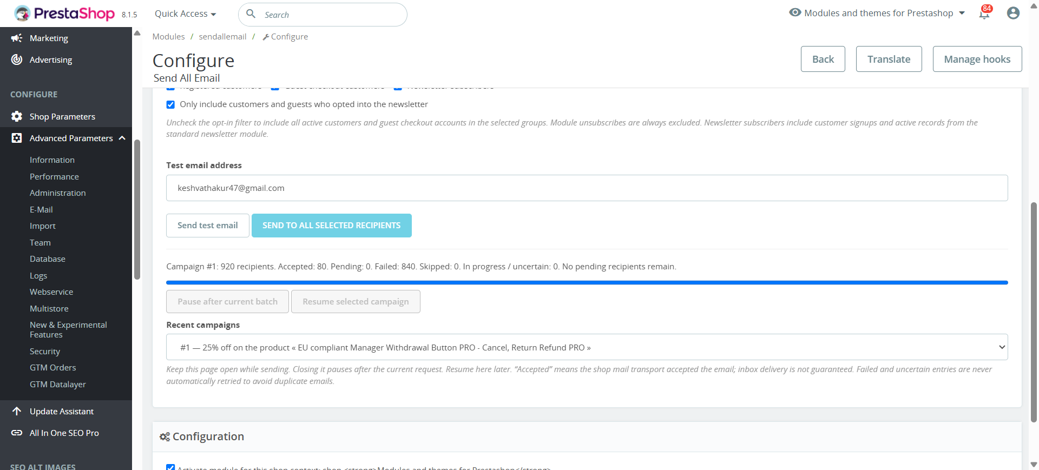Click the 8.1.5 version label
This screenshot has width=1039, height=470.
[129, 15]
